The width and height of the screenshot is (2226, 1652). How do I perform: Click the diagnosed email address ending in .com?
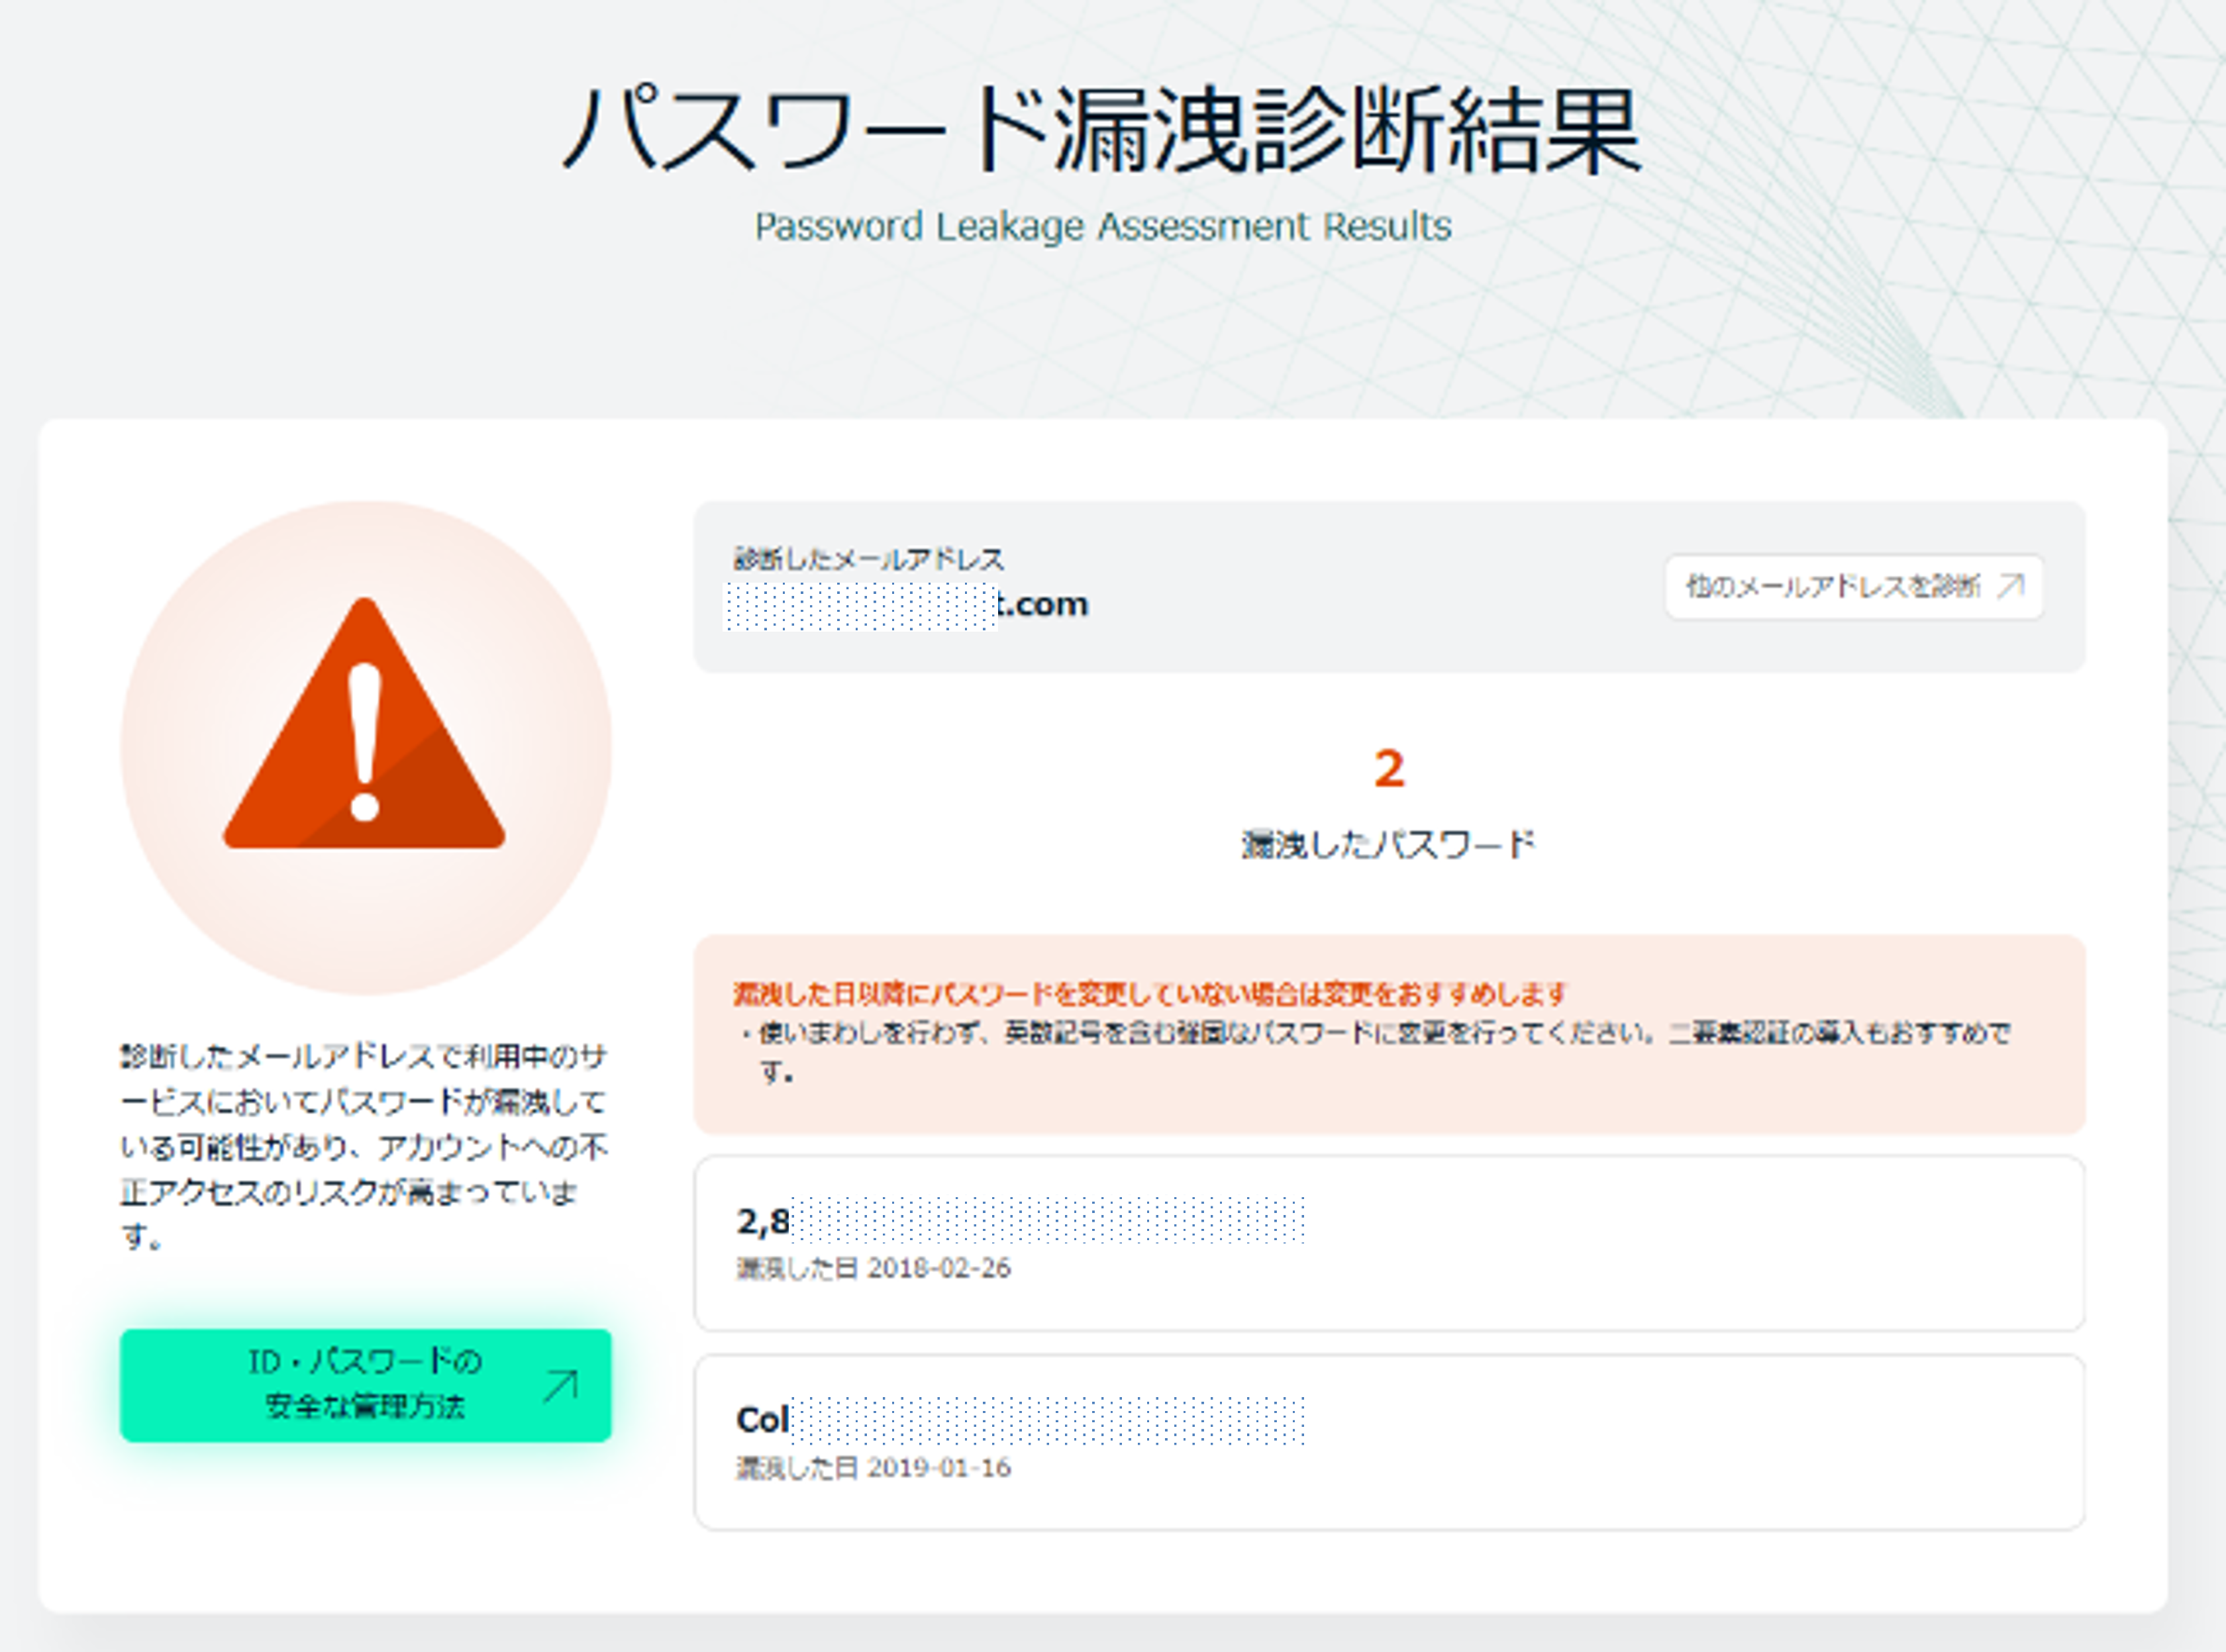pos(905,603)
